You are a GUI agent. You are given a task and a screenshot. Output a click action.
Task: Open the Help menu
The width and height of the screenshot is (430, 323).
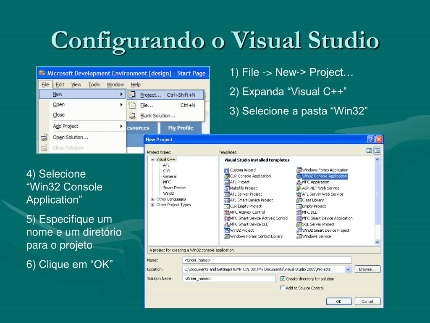(x=136, y=85)
